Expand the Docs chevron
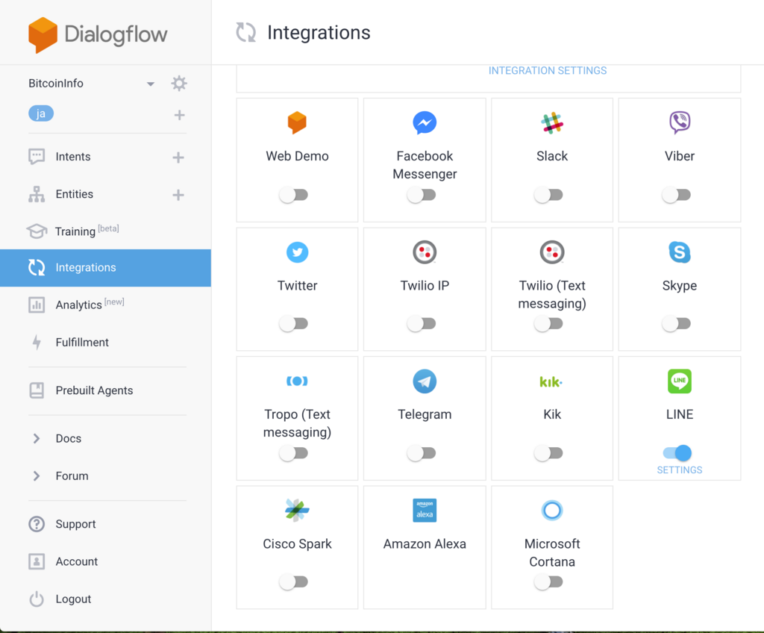This screenshot has height=633, width=764. tap(37, 438)
